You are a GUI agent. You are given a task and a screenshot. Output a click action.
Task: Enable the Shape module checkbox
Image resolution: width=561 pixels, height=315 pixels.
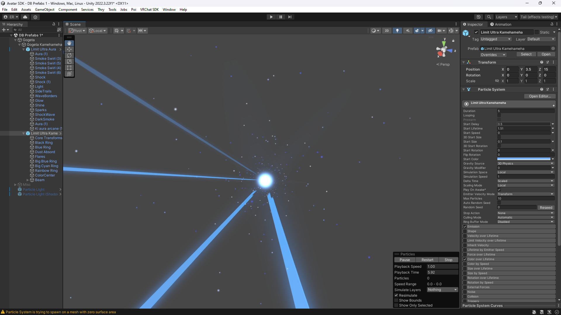coord(465,231)
